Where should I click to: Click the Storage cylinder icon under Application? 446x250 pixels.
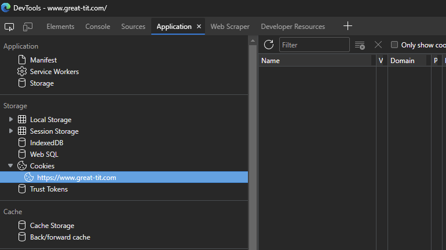point(22,83)
